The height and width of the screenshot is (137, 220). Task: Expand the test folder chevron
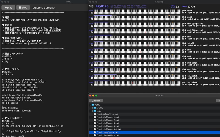point(92,111)
